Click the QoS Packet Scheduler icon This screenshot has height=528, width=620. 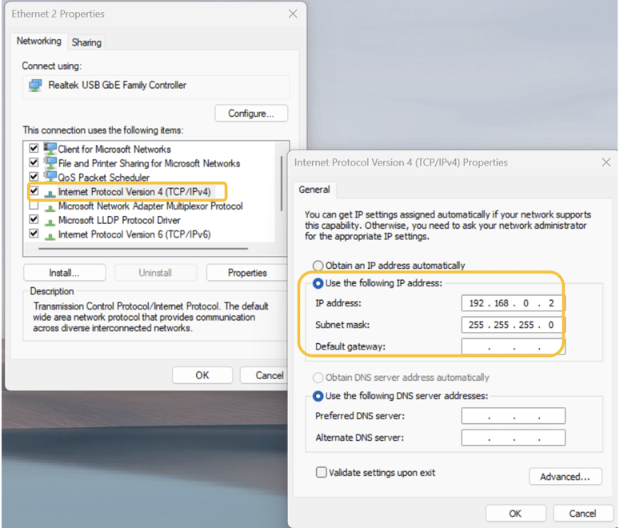(50, 176)
